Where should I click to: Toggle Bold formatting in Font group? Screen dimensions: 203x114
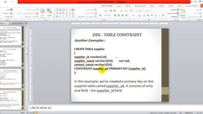click(x=163, y=16)
